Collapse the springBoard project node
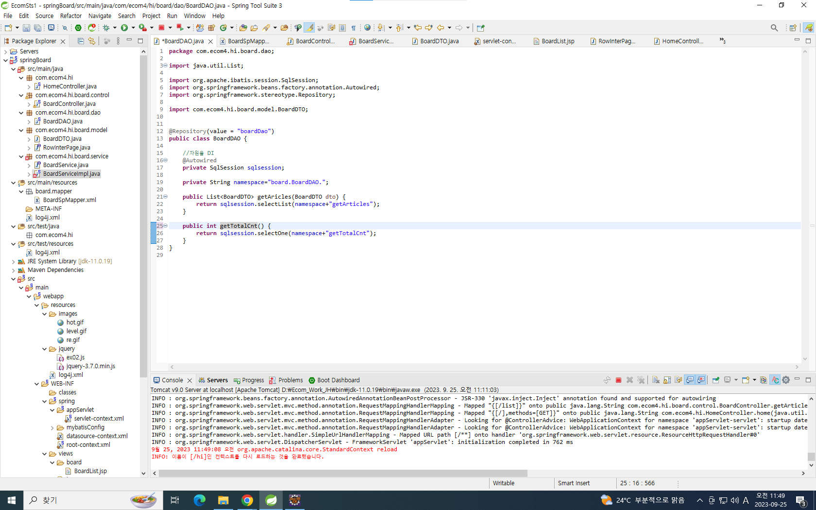The width and height of the screenshot is (816, 510). [5, 60]
